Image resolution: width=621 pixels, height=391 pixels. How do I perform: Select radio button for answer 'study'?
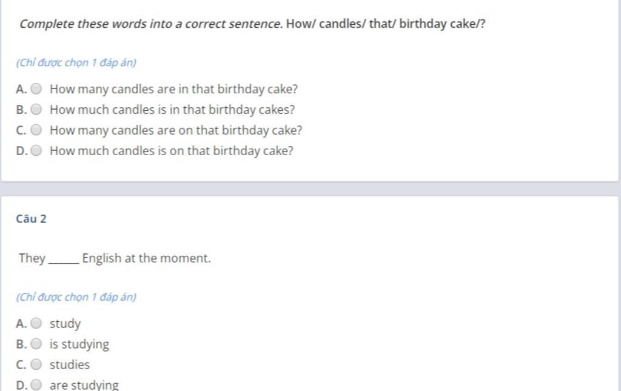(x=36, y=323)
